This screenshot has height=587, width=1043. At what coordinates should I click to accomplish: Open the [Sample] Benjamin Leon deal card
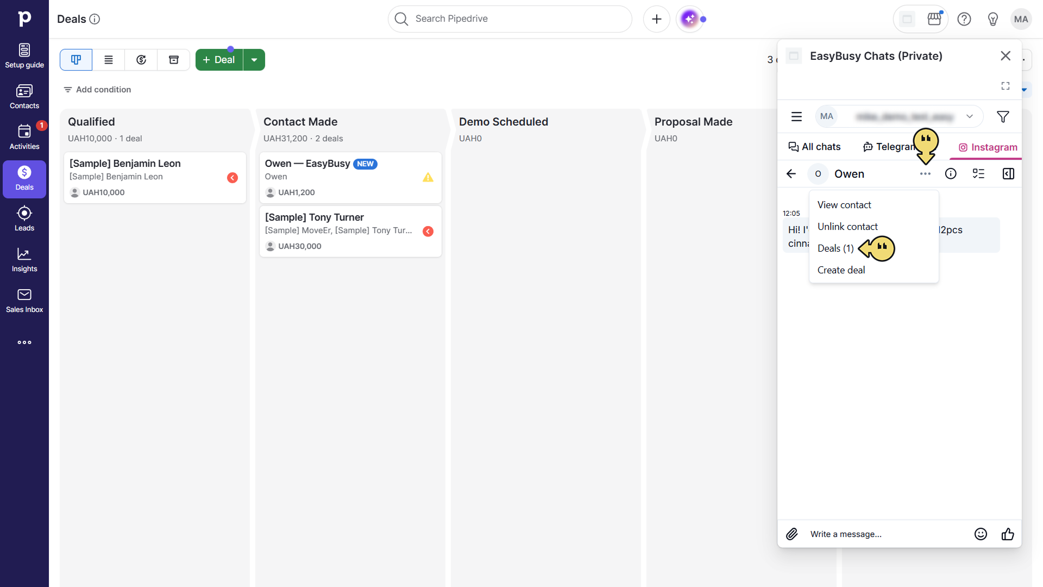pyautogui.click(x=155, y=178)
